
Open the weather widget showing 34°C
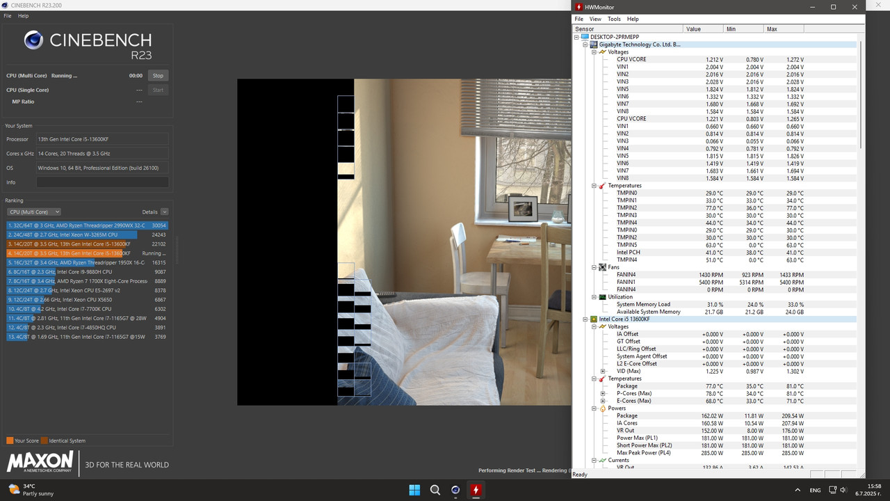click(31, 490)
